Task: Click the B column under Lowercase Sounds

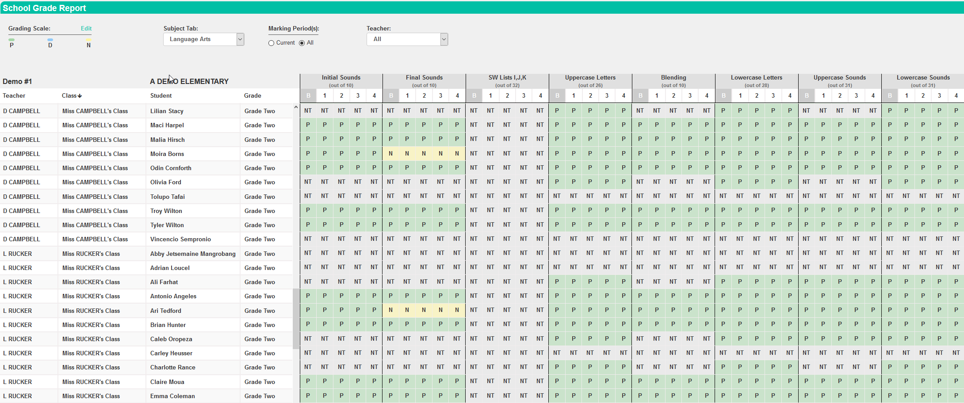Action: (890, 95)
